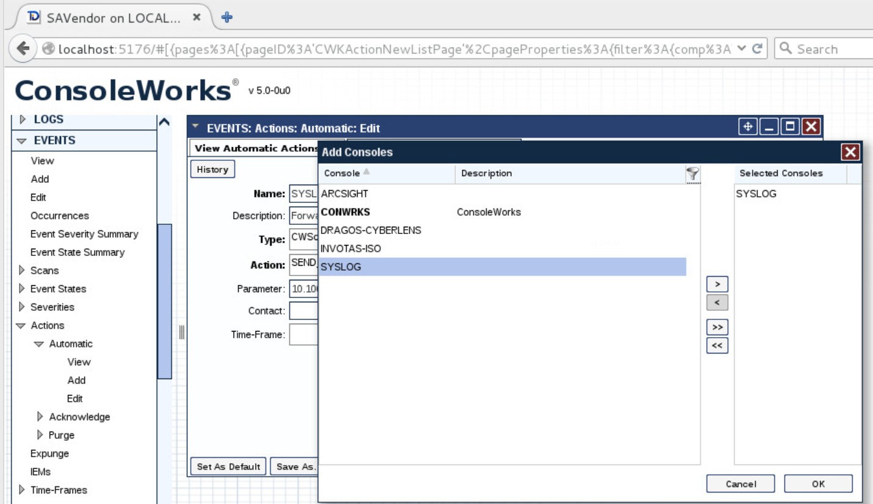The image size is (873, 504).
Task: Confirm Add Consoles with OK
Action: [x=818, y=484]
